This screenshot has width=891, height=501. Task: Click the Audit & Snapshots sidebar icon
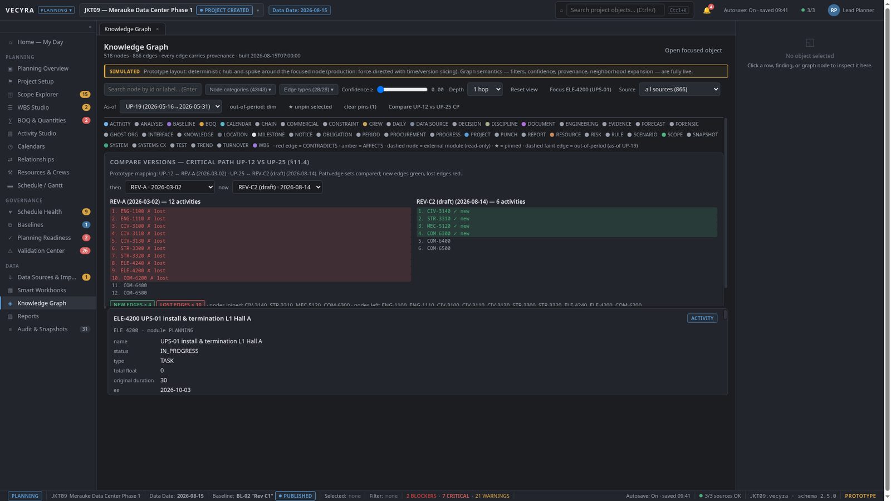[x=10, y=329]
